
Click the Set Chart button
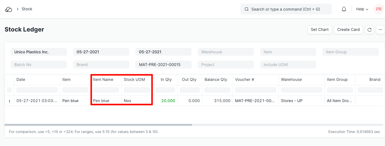click(320, 30)
